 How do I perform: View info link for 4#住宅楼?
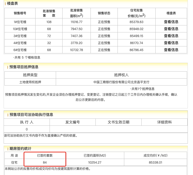coord(171,43)
